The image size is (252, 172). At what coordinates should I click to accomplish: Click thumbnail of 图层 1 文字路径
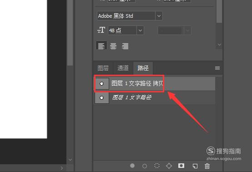(102, 98)
